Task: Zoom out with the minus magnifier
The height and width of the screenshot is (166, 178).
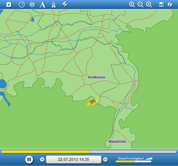Action: 141,5
